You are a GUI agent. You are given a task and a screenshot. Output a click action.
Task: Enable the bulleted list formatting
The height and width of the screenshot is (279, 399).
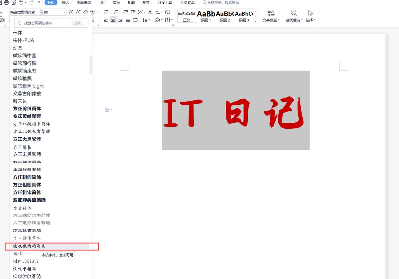coord(105,12)
